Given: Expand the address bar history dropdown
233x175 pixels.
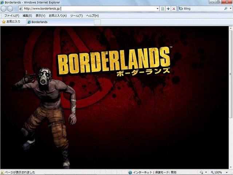Looking at the screenshot, I should (158, 9).
